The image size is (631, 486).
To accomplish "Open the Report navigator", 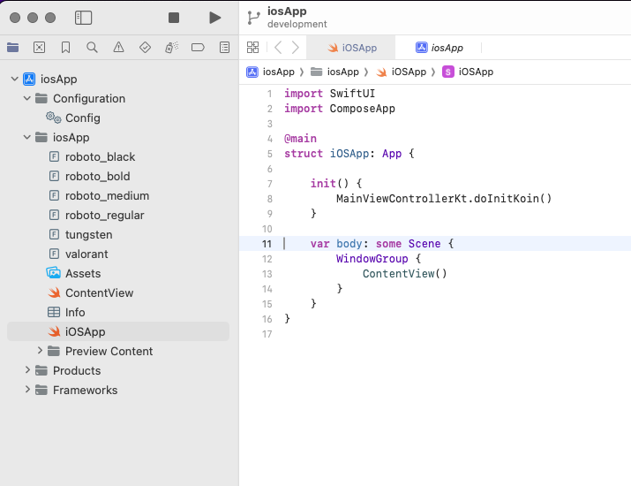I will point(224,48).
